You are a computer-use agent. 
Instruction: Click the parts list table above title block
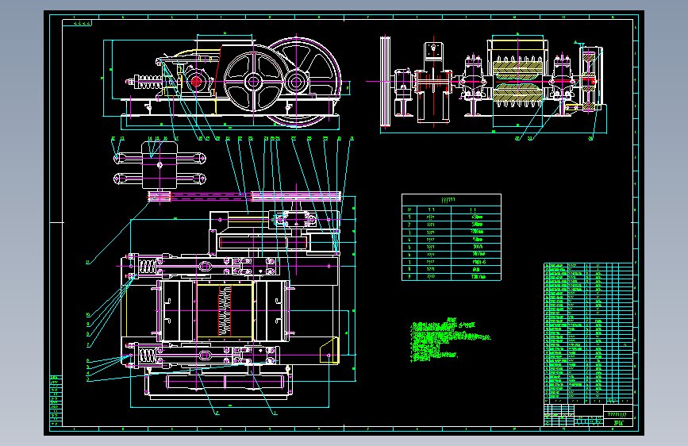[x=588, y=333]
